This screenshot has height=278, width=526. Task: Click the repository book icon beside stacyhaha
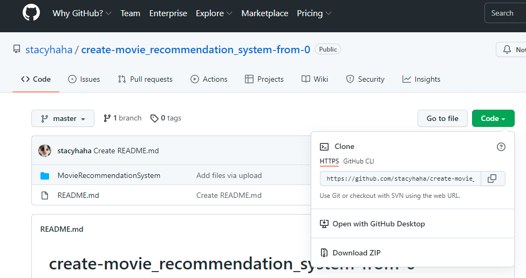[17, 49]
